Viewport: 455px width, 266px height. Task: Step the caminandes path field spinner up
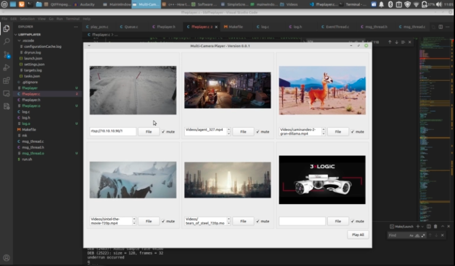[x=323, y=129]
